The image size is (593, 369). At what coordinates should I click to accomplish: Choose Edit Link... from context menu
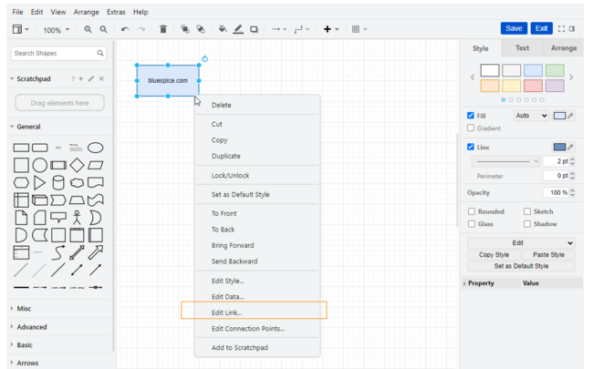(257, 313)
